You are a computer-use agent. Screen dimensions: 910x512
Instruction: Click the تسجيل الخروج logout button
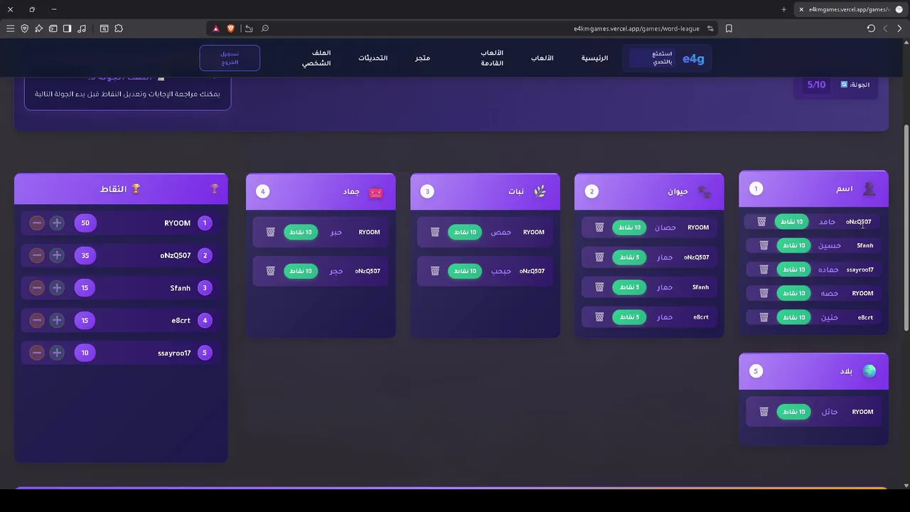[x=230, y=58]
